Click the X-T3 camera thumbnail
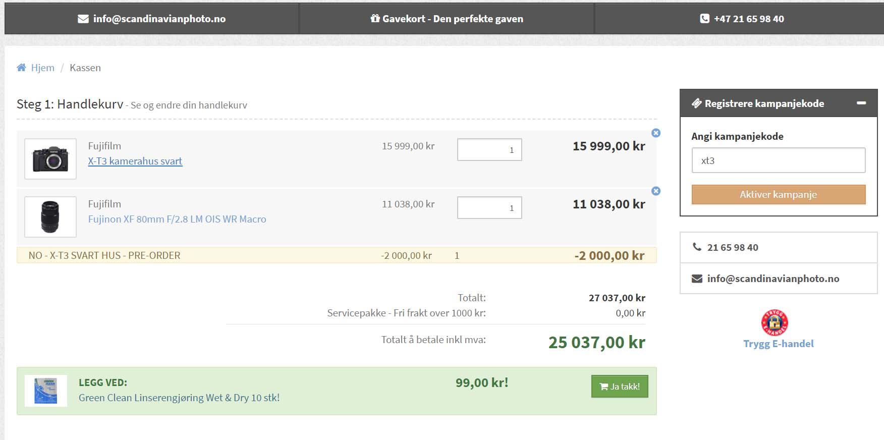 point(50,159)
